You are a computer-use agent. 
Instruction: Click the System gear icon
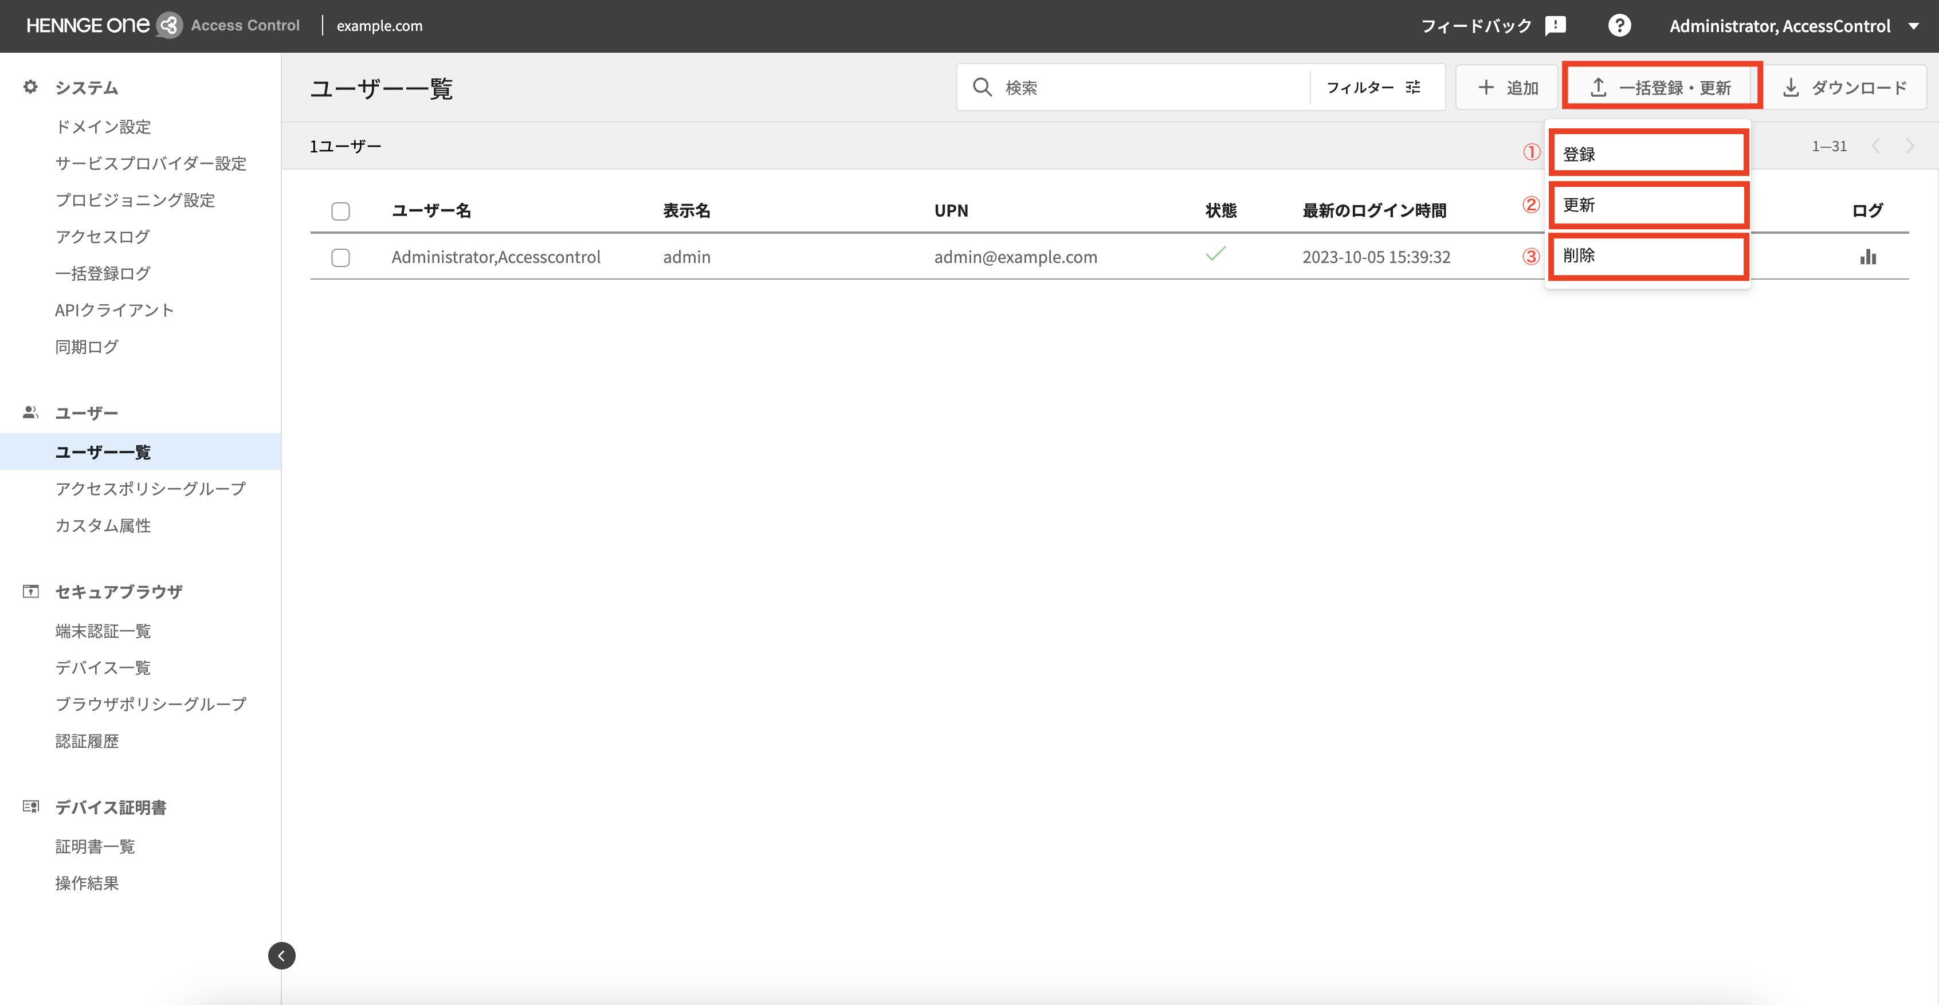tap(30, 87)
